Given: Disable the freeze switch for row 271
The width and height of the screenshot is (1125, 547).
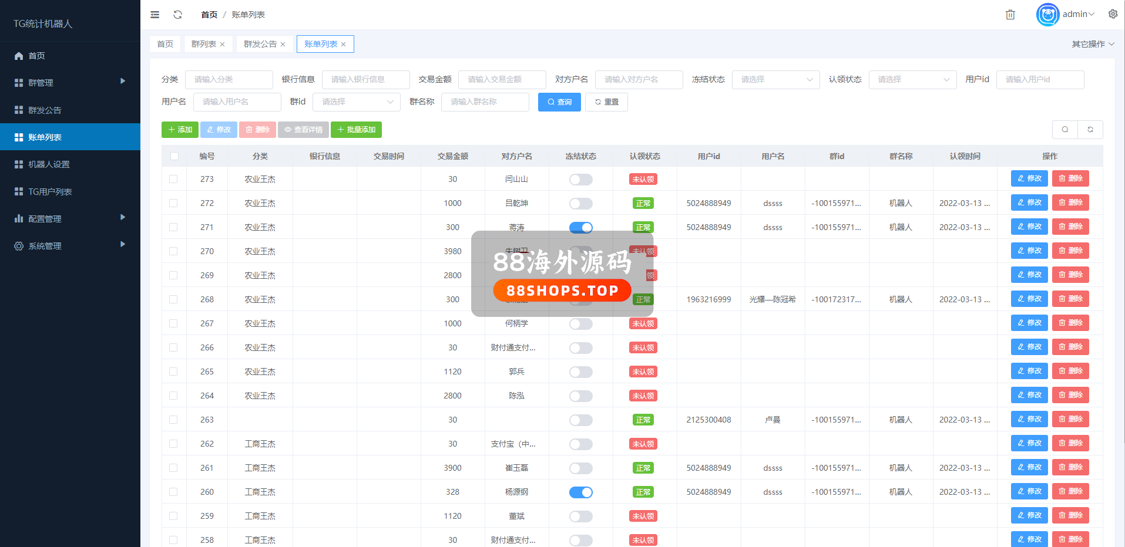Looking at the screenshot, I should pyautogui.click(x=580, y=228).
